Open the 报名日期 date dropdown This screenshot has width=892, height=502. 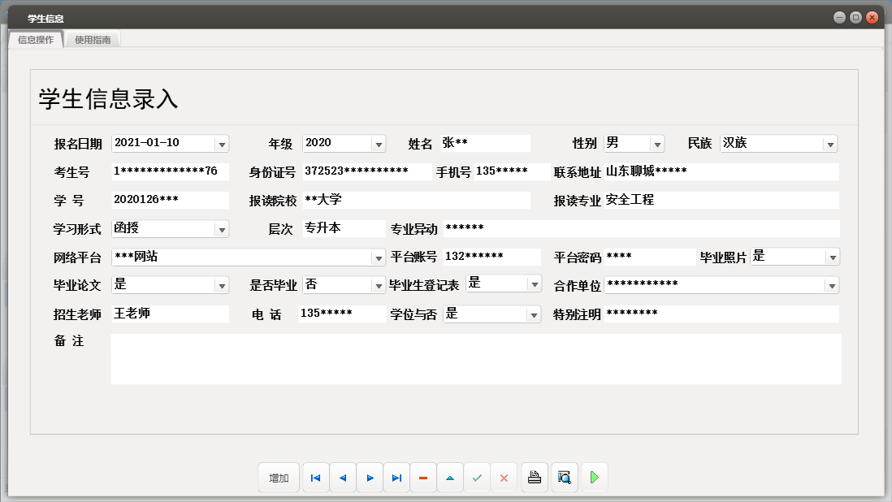click(x=221, y=144)
